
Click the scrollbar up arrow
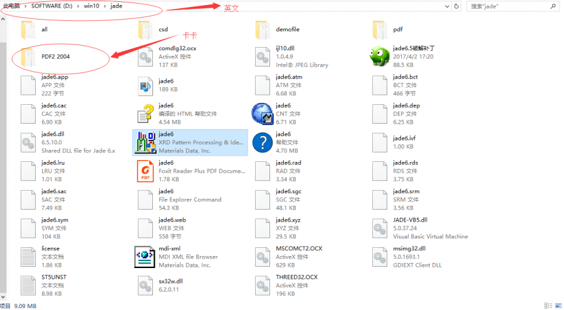click(x=3, y=19)
